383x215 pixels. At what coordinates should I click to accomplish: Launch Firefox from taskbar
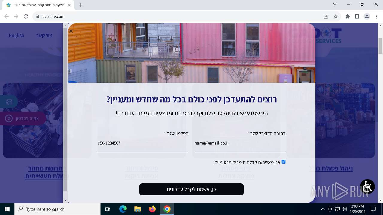point(152,209)
